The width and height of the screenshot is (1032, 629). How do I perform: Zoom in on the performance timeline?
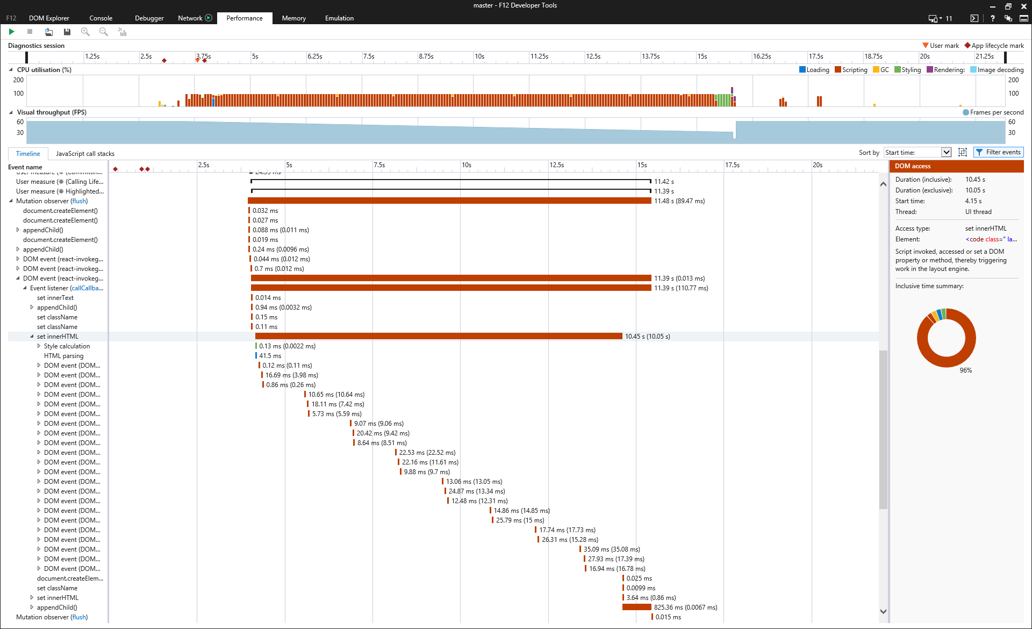(85, 32)
